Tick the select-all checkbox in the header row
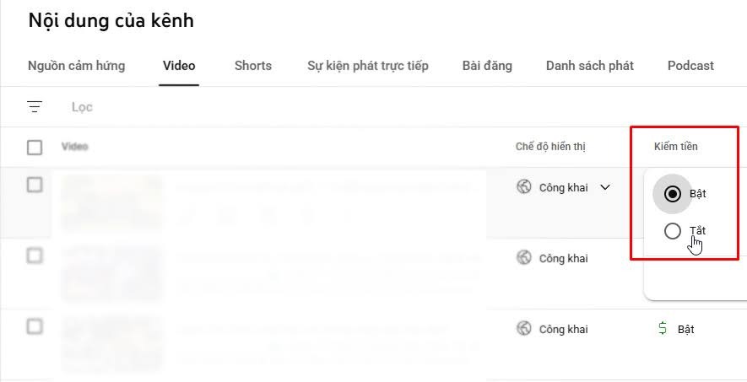The width and height of the screenshot is (747, 382). click(35, 148)
